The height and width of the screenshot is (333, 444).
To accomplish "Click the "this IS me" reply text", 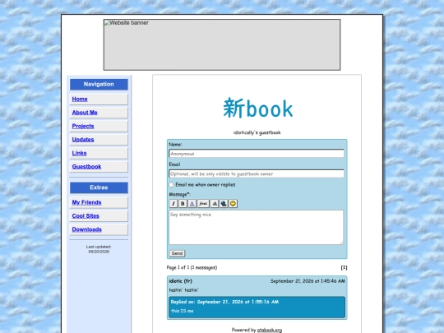I will tap(182, 311).
